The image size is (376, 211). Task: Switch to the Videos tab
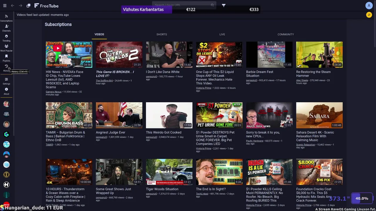coord(99,34)
